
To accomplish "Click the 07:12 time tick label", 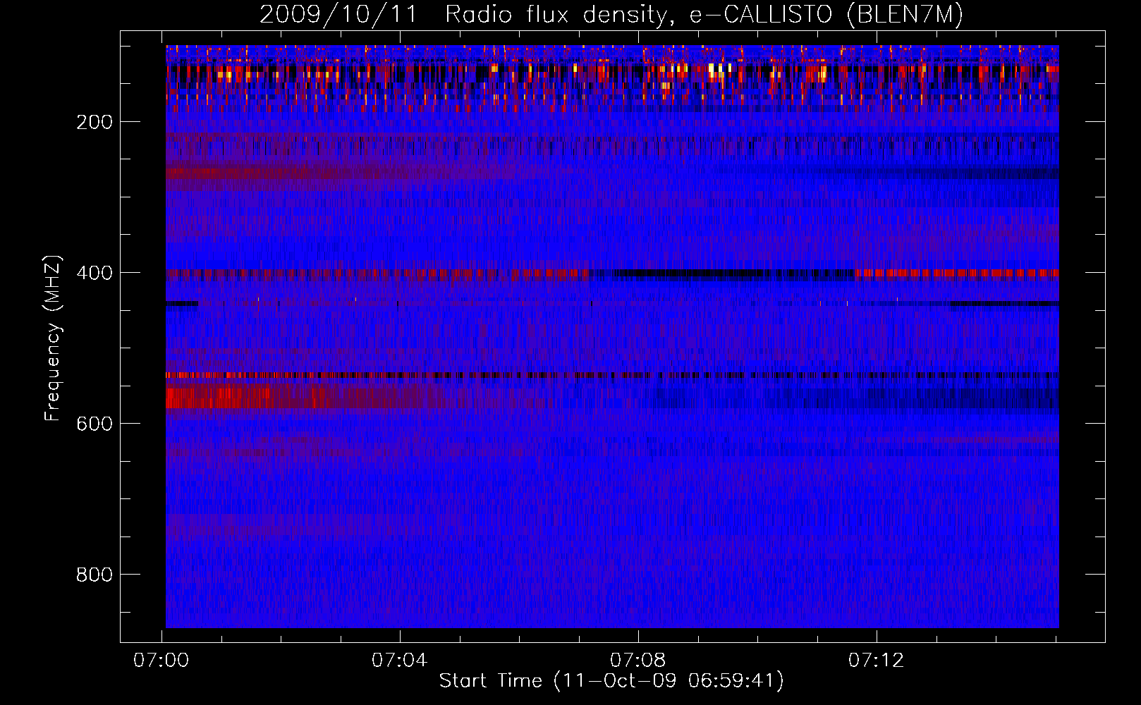I will click(876, 660).
